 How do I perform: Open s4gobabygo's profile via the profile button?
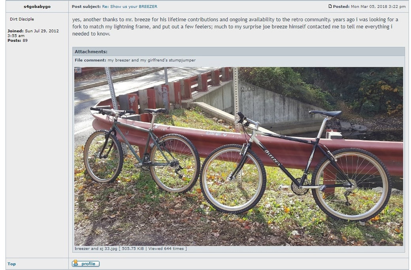point(86,263)
